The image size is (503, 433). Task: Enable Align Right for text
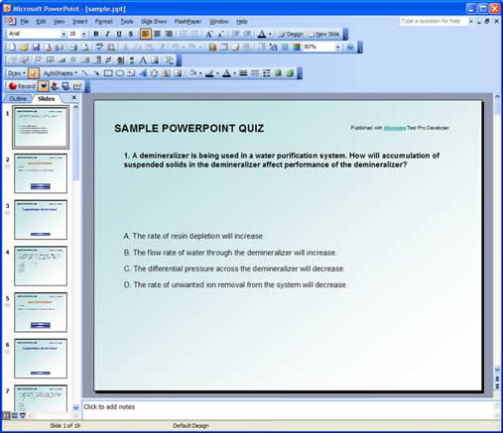point(169,34)
